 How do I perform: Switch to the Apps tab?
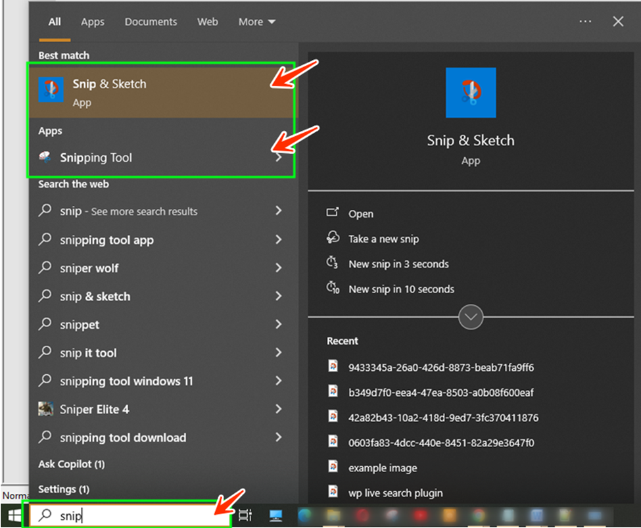(93, 22)
